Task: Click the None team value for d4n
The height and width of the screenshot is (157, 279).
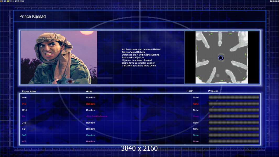Action: 196,142
